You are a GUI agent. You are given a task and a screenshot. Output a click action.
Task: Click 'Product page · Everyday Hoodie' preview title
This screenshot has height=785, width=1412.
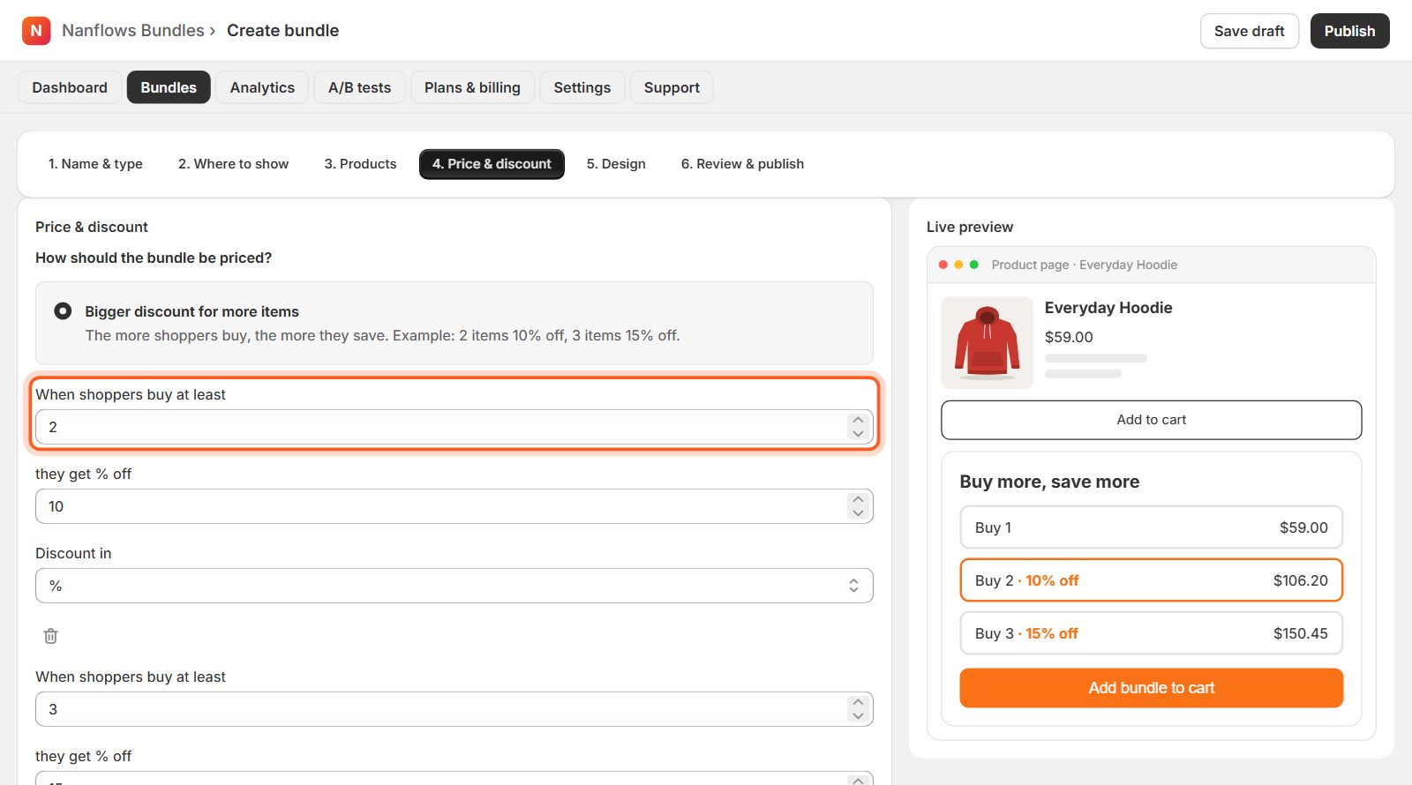pos(1085,265)
